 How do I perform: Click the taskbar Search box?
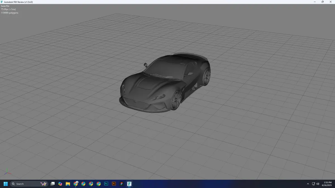click(29, 184)
